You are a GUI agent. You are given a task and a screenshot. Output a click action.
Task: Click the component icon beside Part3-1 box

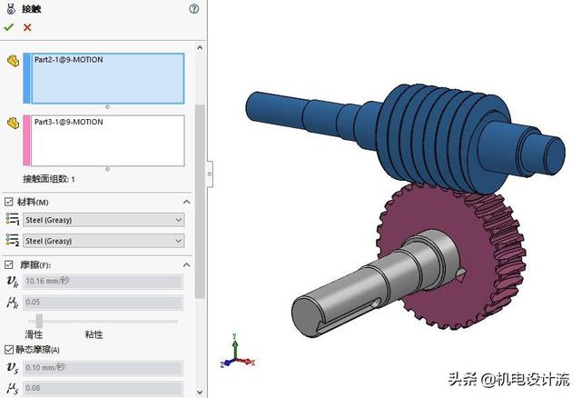pos(14,124)
